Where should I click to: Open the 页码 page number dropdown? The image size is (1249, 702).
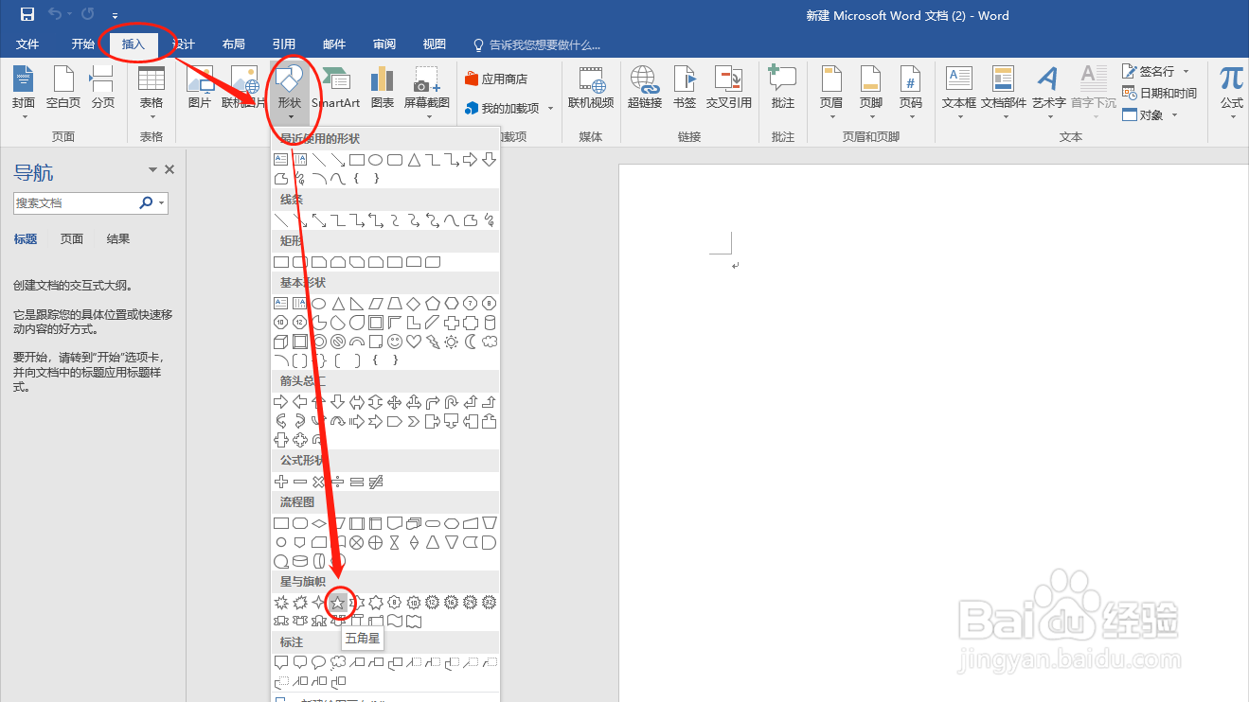tap(911, 93)
